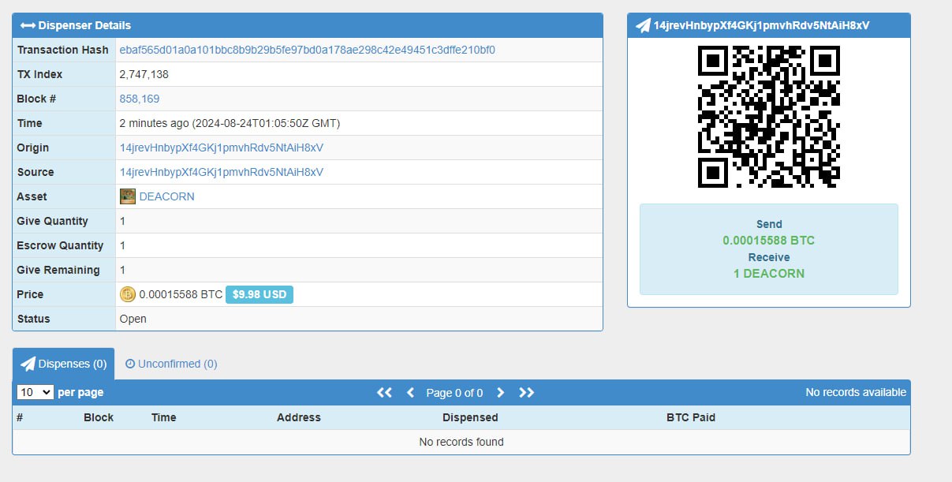Click the Give Remaining row label
952x482 pixels.
pos(58,270)
